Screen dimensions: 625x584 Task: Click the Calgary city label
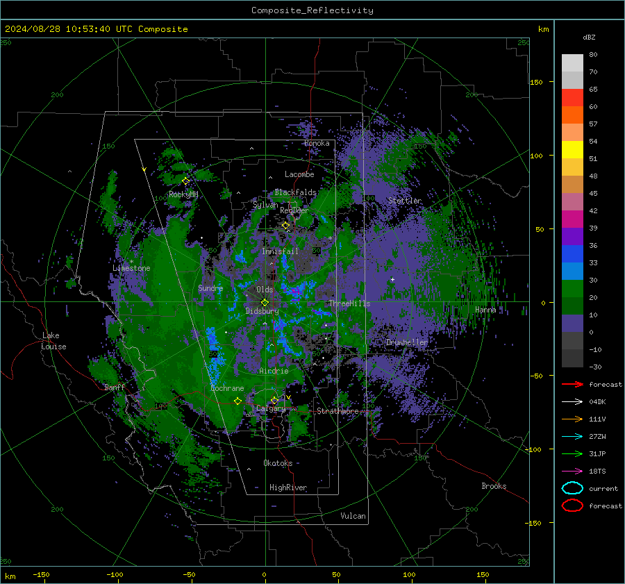[x=271, y=408]
